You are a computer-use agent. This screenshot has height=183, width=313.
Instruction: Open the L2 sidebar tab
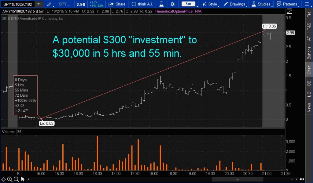[x=309, y=94]
